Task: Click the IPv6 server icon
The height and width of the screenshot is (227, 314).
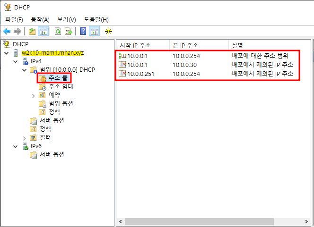Action: pyautogui.click(x=25, y=146)
